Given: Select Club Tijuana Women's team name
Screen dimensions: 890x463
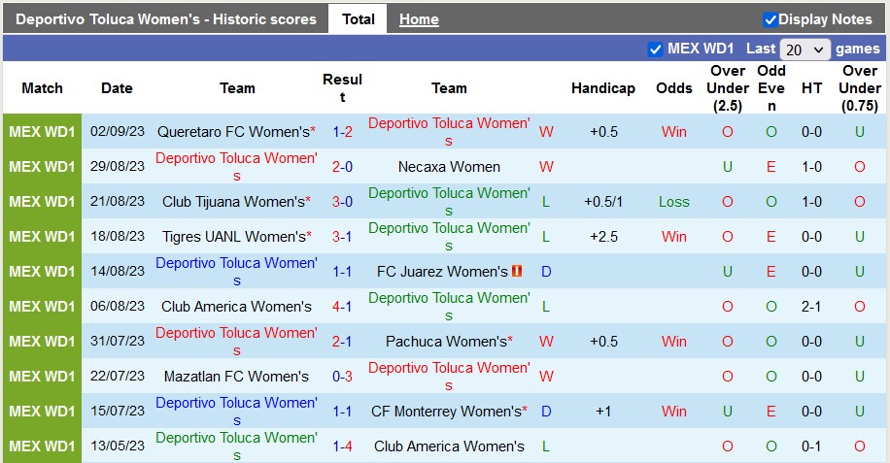Looking at the screenshot, I should tap(233, 202).
